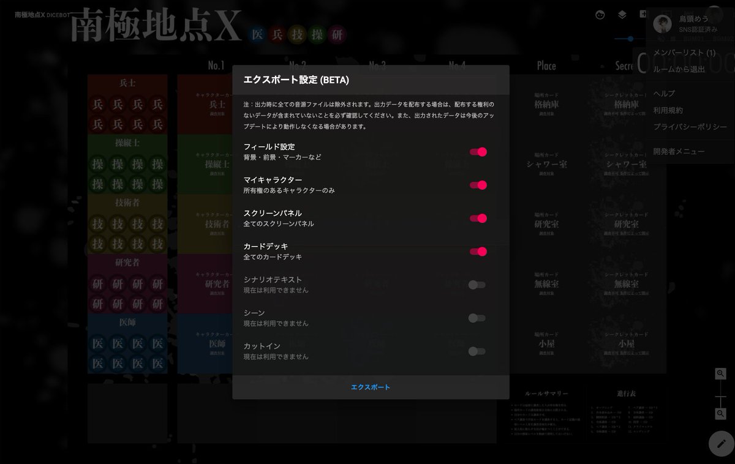Toggle the disabled シナリオテキスト switch
Screen dimensions: 735x464
(477, 285)
